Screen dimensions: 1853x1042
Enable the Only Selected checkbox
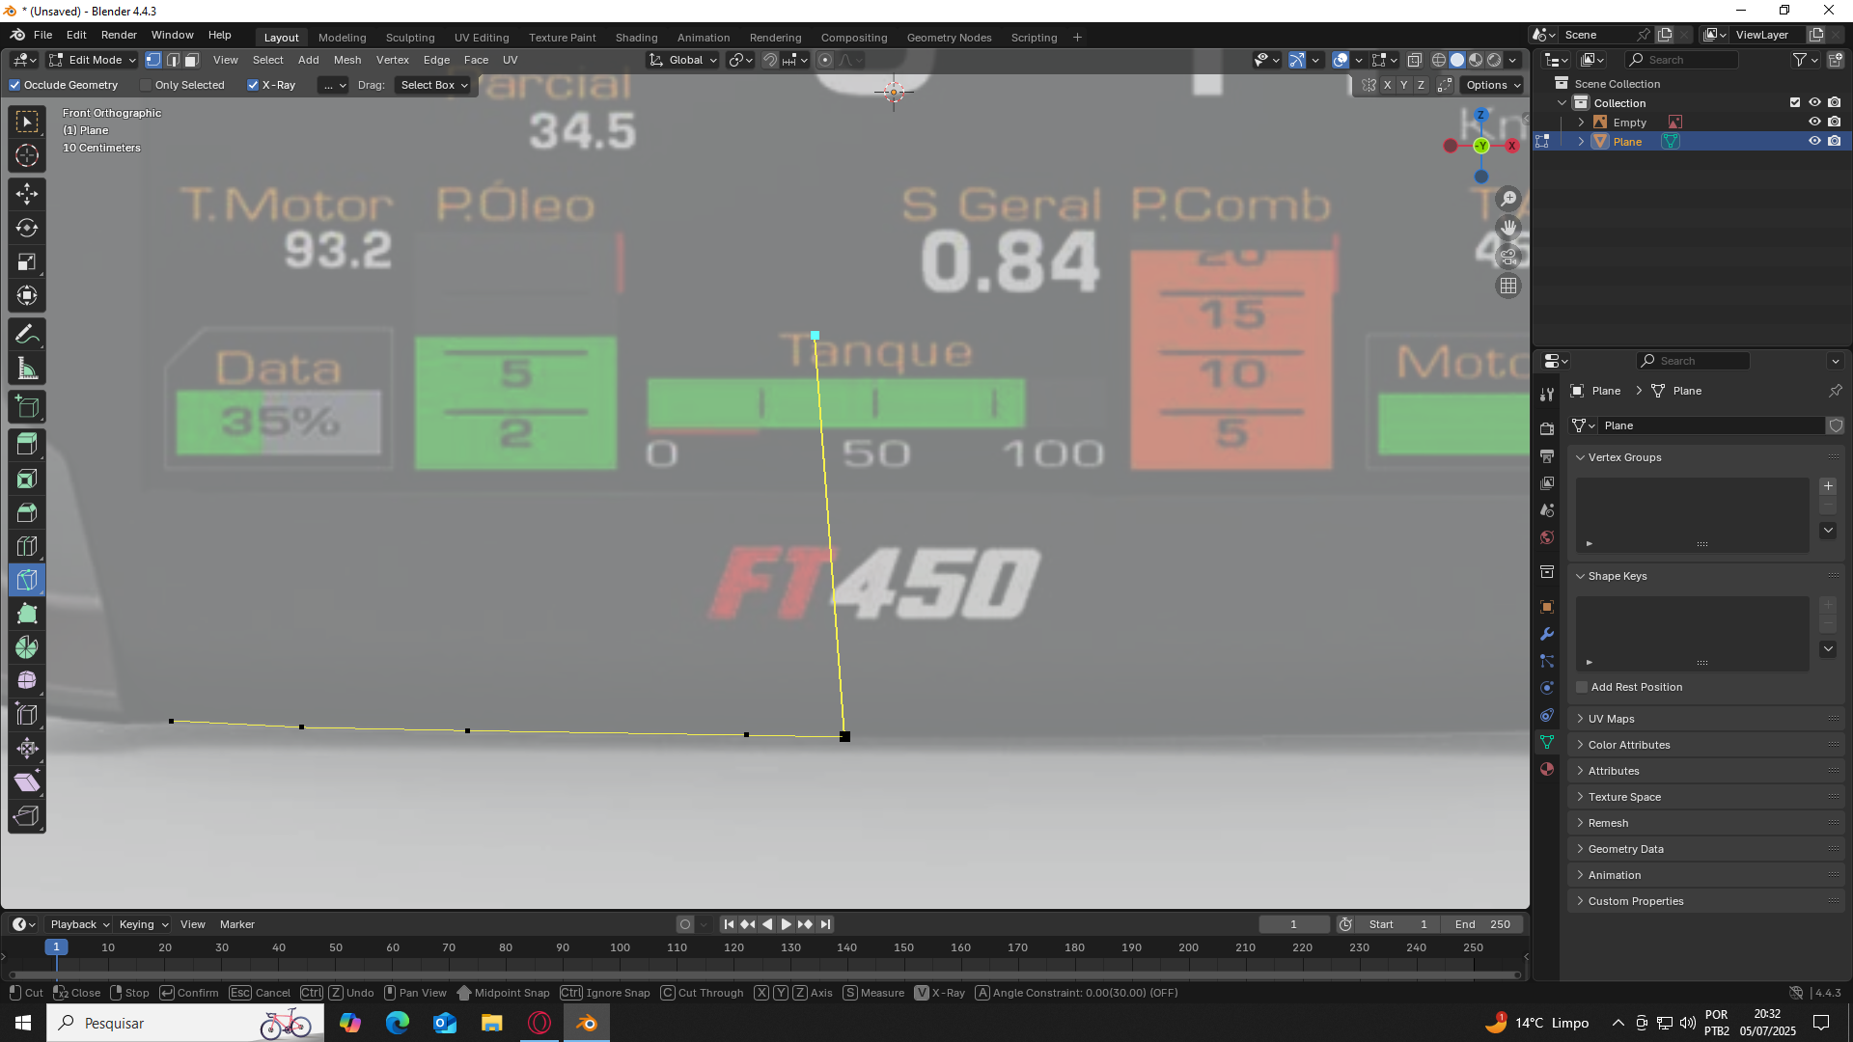[x=146, y=85]
